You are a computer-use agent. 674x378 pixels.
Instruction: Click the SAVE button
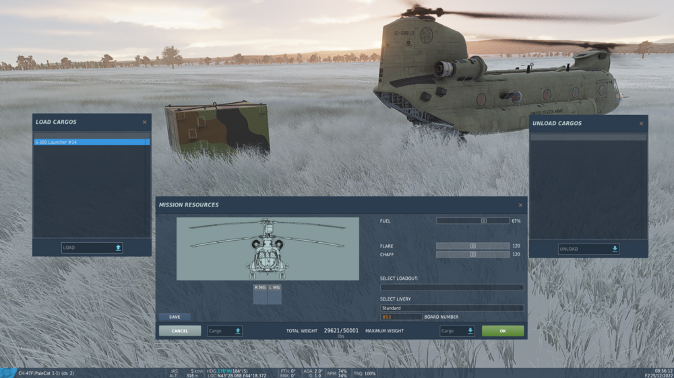175,317
